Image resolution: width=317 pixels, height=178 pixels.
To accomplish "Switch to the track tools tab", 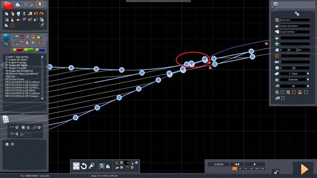I will (25, 4).
